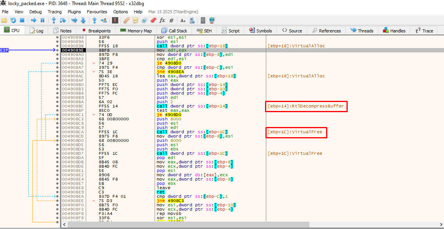The height and width of the screenshot is (229, 444).
Task: Launch the calculator icon
Action: click(203, 20)
